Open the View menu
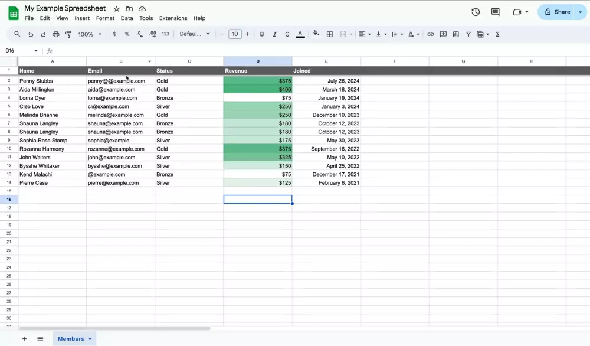 [62, 18]
